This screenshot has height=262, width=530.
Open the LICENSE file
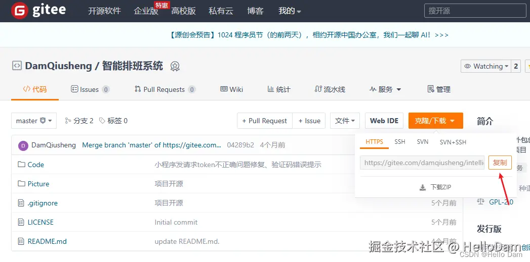pos(40,222)
